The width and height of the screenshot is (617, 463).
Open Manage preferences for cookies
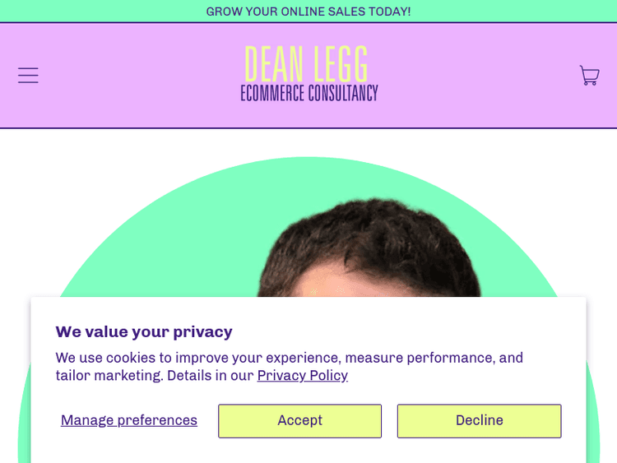pos(129,420)
